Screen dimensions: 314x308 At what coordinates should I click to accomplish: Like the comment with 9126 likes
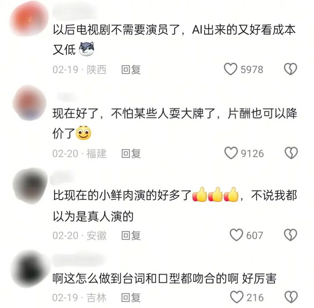pos(231,153)
